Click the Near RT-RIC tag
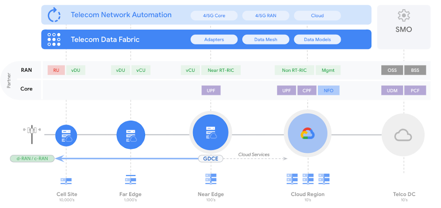The image size is (441, 208). (221, 70)
